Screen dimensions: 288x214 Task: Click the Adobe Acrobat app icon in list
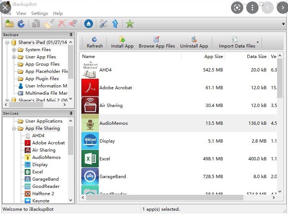pyautogui.click(x=90, y=87)
